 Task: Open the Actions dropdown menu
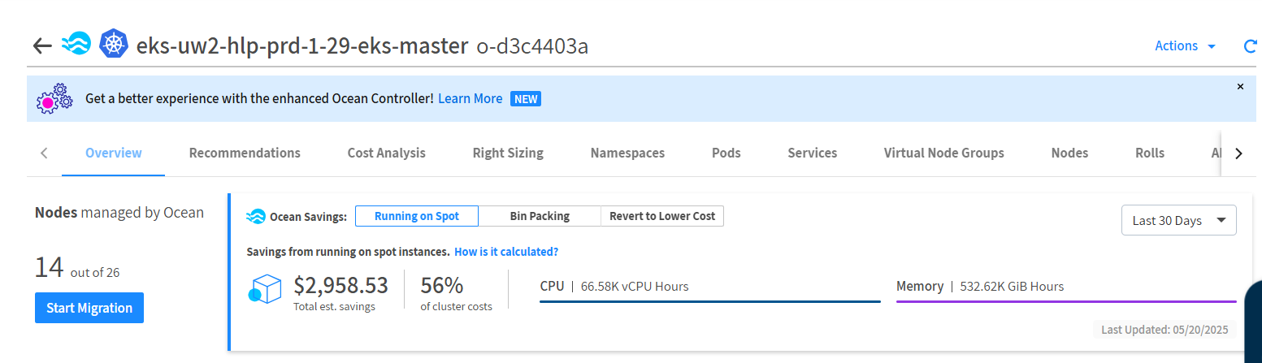point(1185,46)
